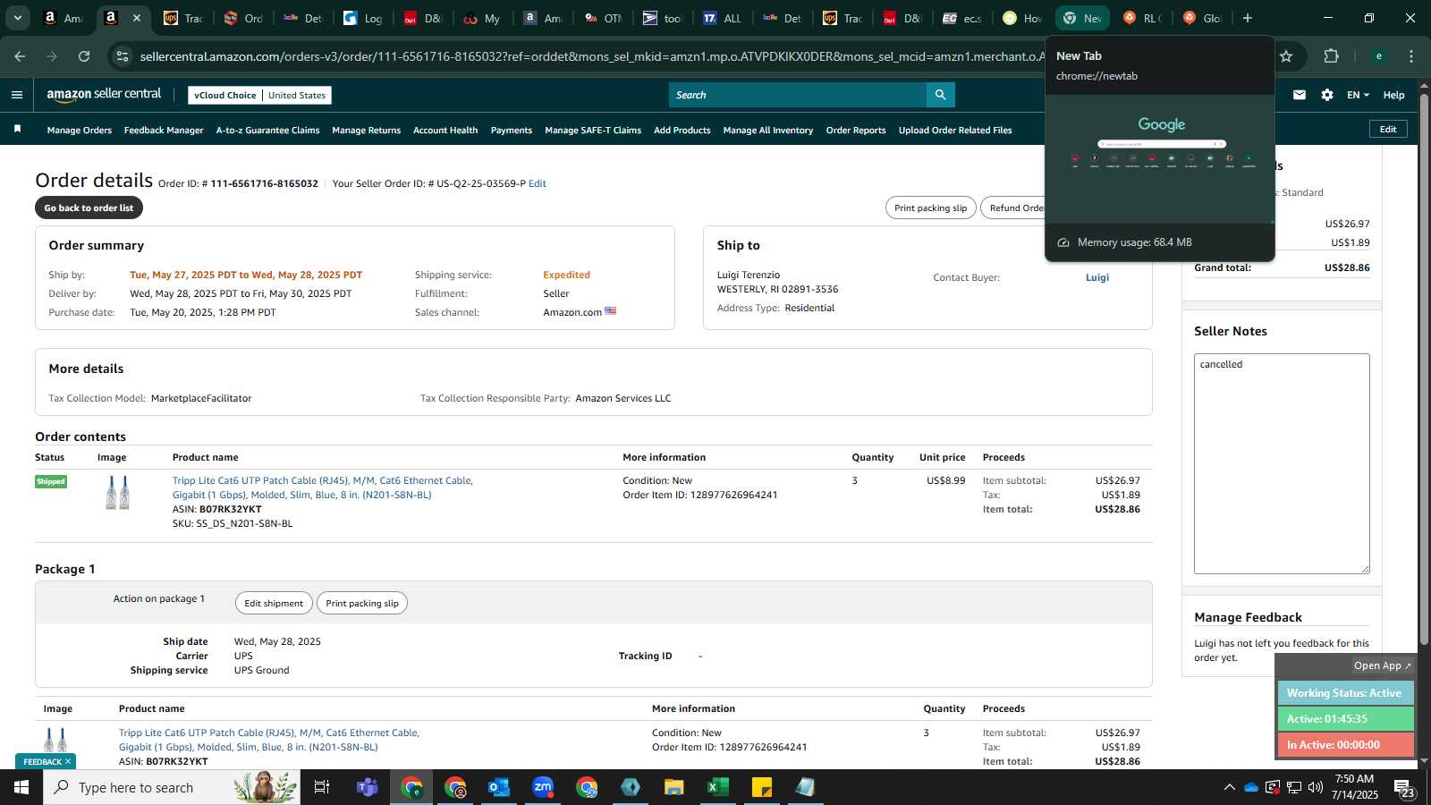Click top Print packing slip button
1431x805 pixels.
click(x=930, y=208)
